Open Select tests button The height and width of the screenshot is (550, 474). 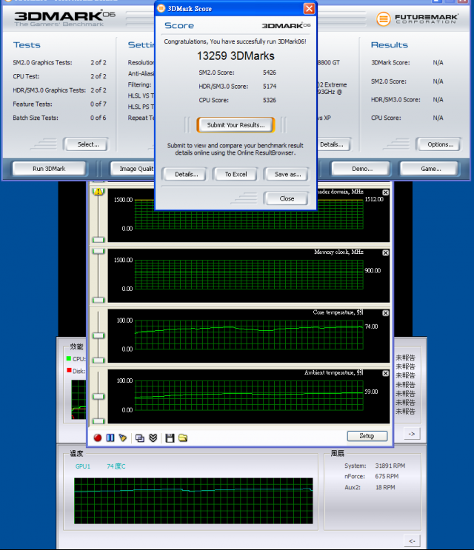(87, 144)
